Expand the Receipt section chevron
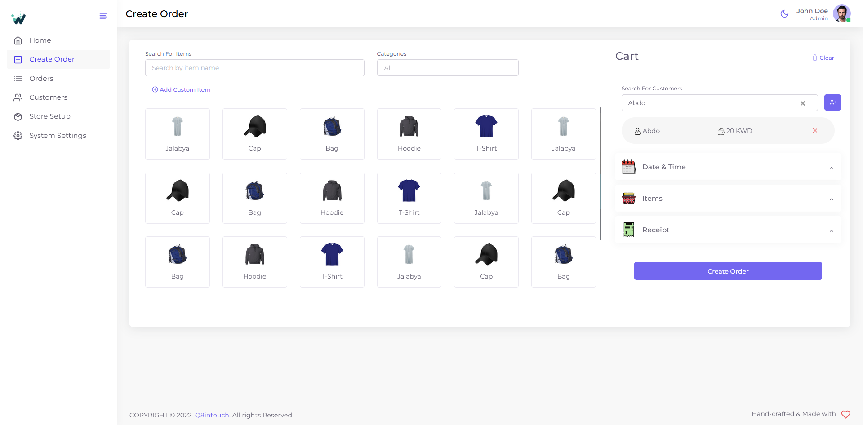The image size is (863, 425). click(x=831, y=231)
